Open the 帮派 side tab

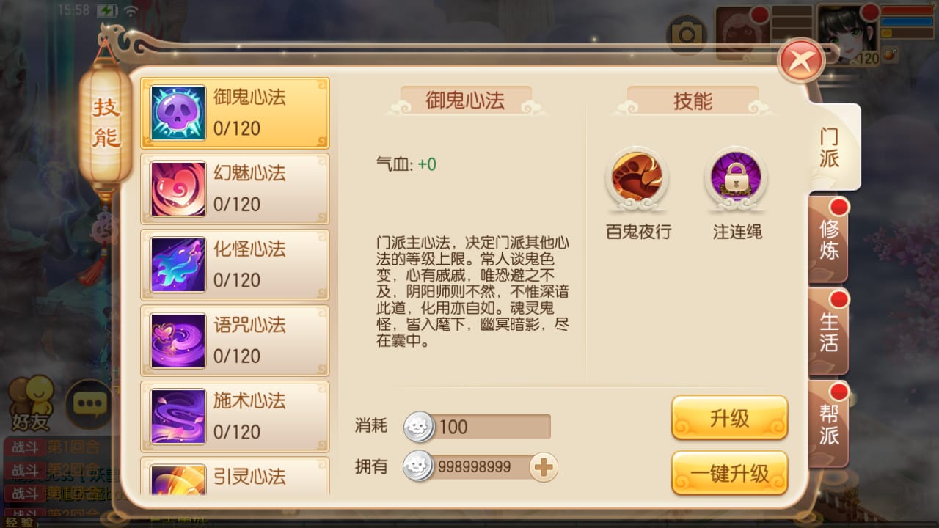tap(830, 425)
